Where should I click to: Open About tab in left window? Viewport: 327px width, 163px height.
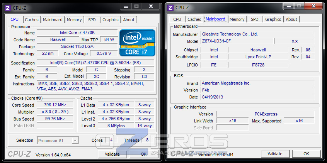pyautogui.click(x=129, y=20)
